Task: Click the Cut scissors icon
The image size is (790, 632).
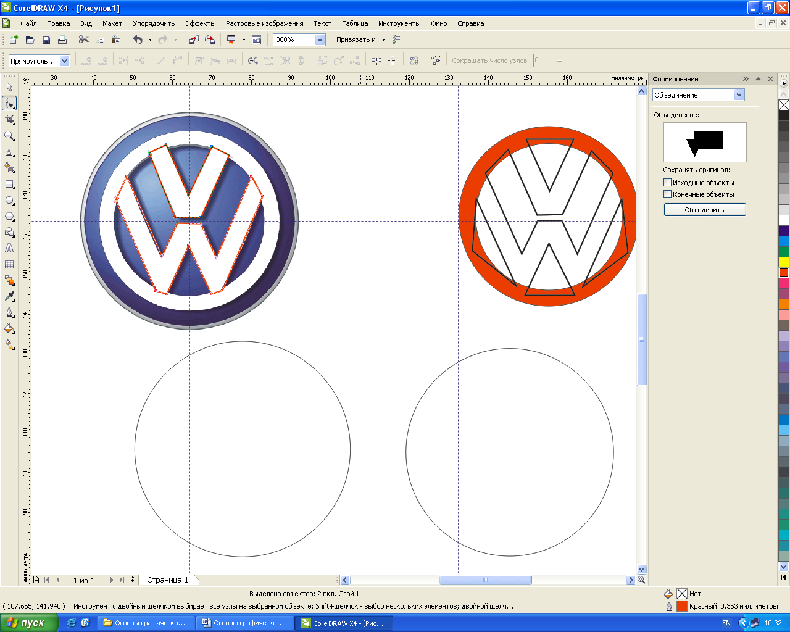Action: tap(84, 39)
